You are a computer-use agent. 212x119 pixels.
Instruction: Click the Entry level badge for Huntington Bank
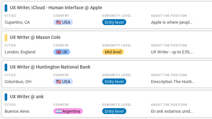[x=114, y=81]
